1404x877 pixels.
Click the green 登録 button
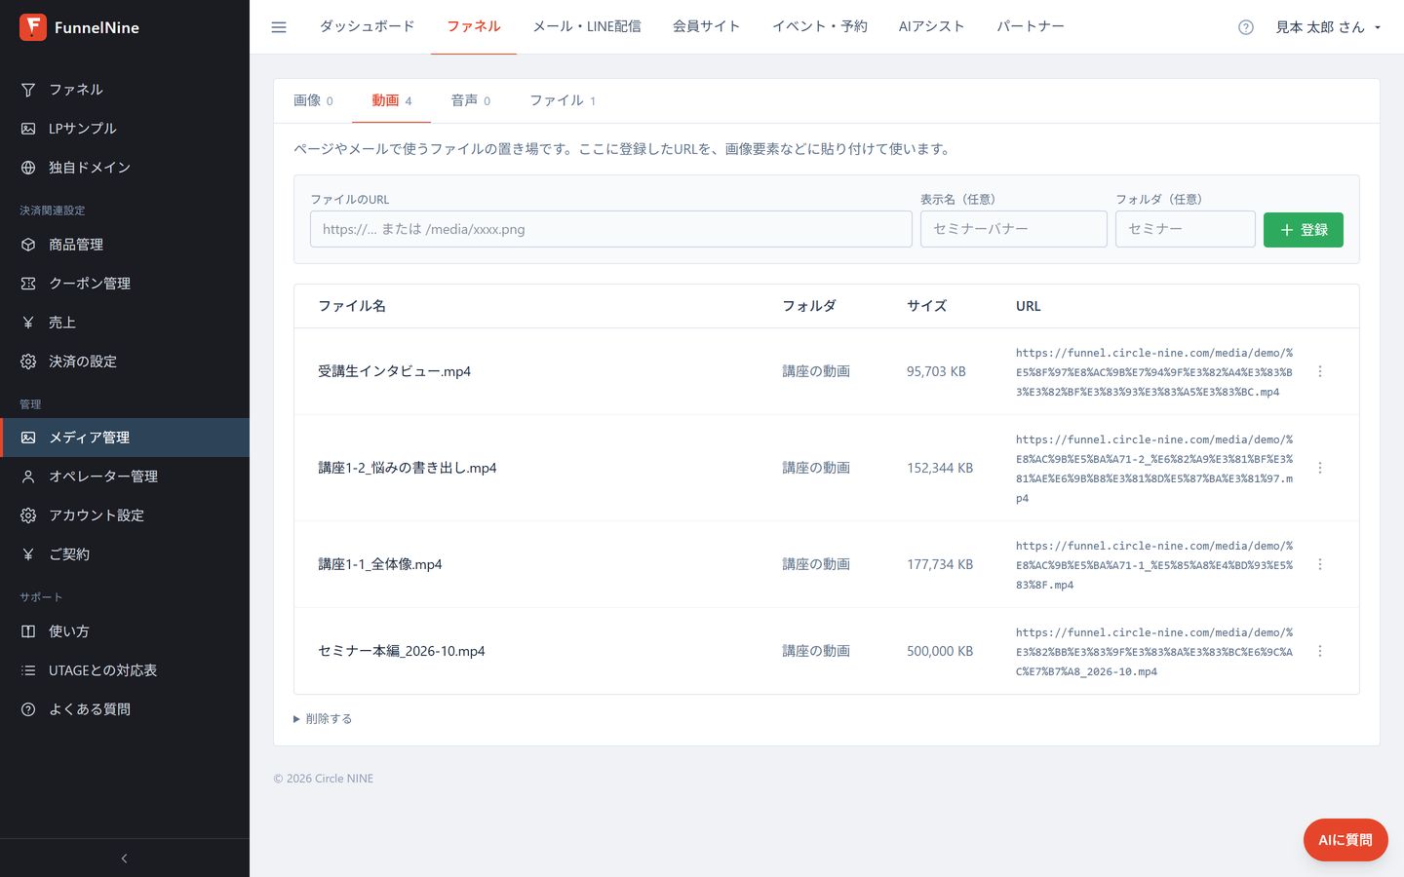[x=1303, y=230]
